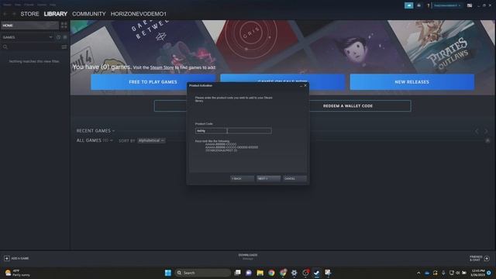Click FREE TO PLAY GAMES button
The image size is (496, 279).
tap(153, 82)
